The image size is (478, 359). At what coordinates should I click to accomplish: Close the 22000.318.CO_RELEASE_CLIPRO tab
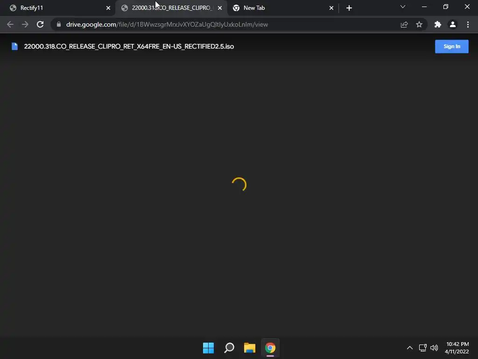[220, 8]
